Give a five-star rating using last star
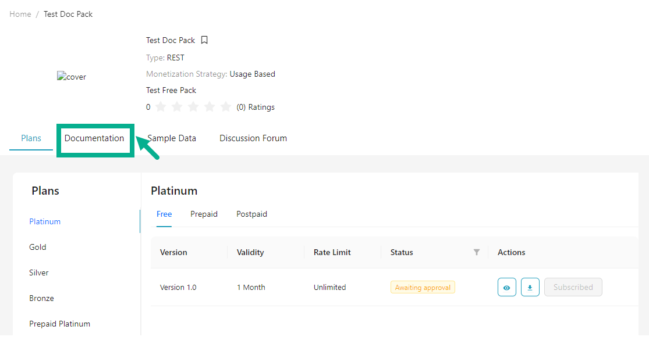649x337 pixels. pyautogui.click(x=226, y=107)
